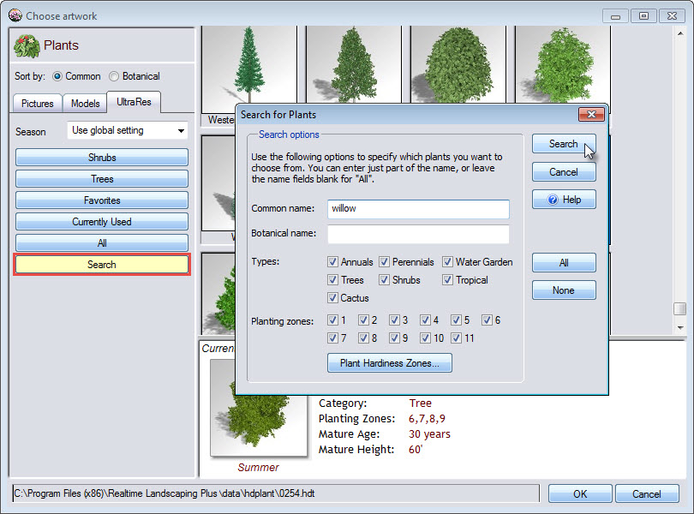
Task: Toggle planting zone 10 checkbox
Action: [x=425, y=338]
